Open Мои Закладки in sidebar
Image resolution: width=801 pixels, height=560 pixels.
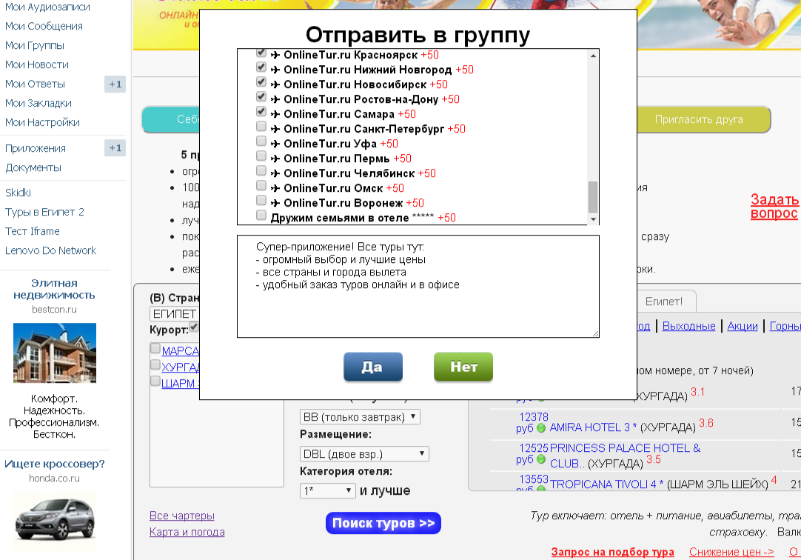click(x=38, y=103)
